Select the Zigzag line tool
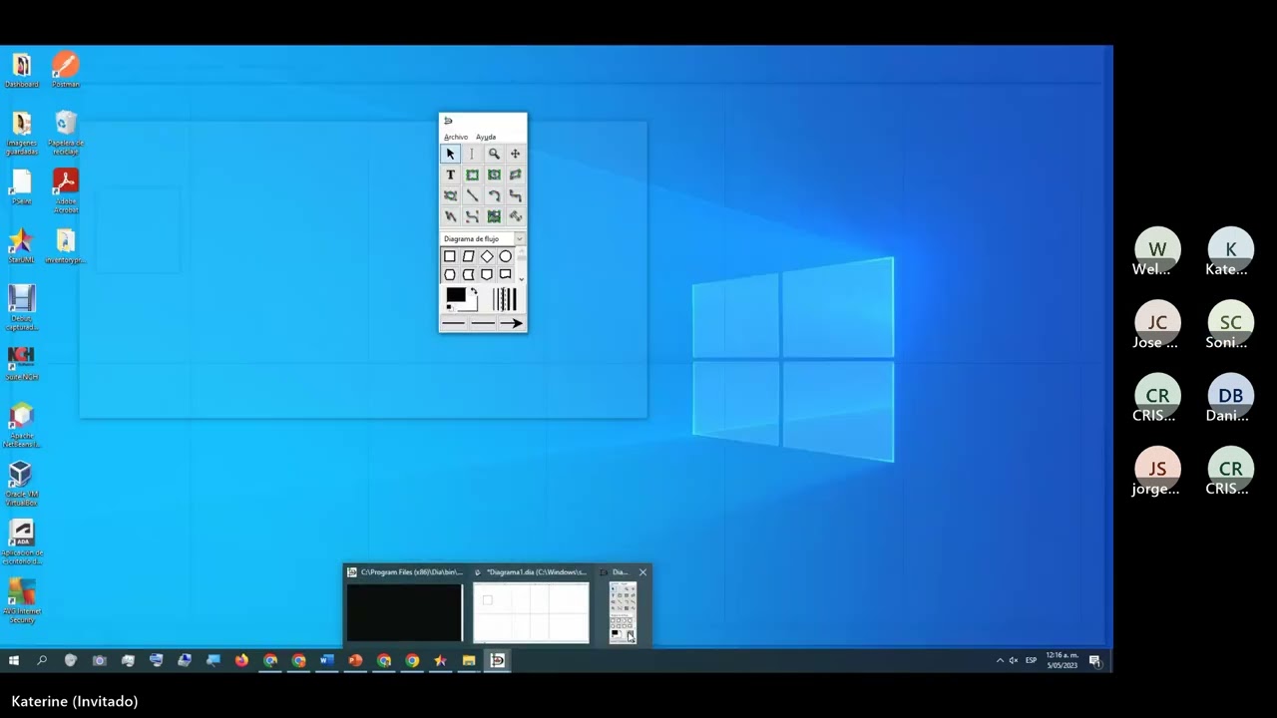 pos(516,195)
